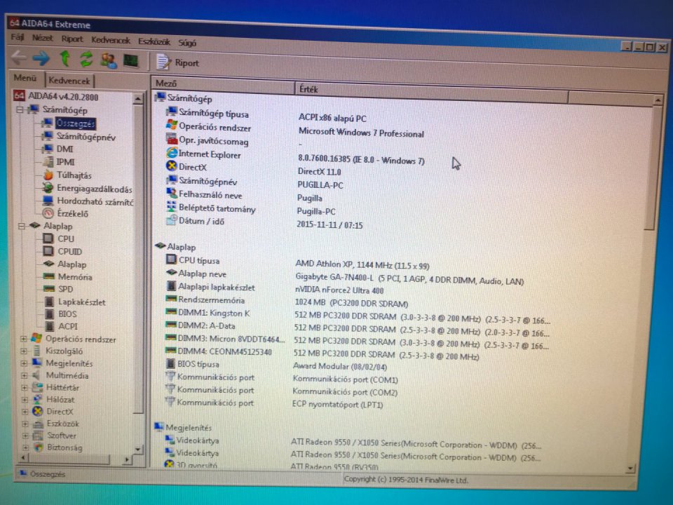673x505 pixels.
Task: Click the SPD memory icon in tree
Action: tap(50, 288)
